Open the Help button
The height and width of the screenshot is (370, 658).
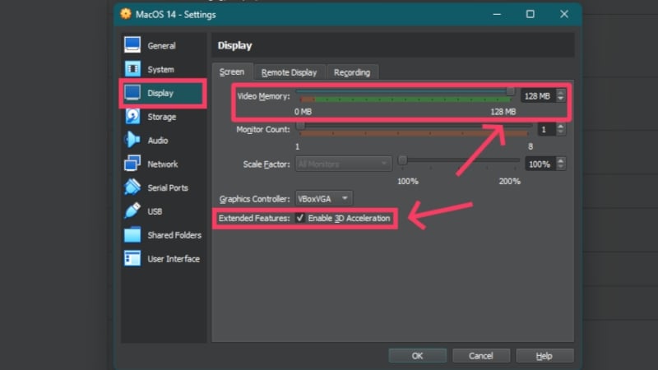tap(544, 356)
